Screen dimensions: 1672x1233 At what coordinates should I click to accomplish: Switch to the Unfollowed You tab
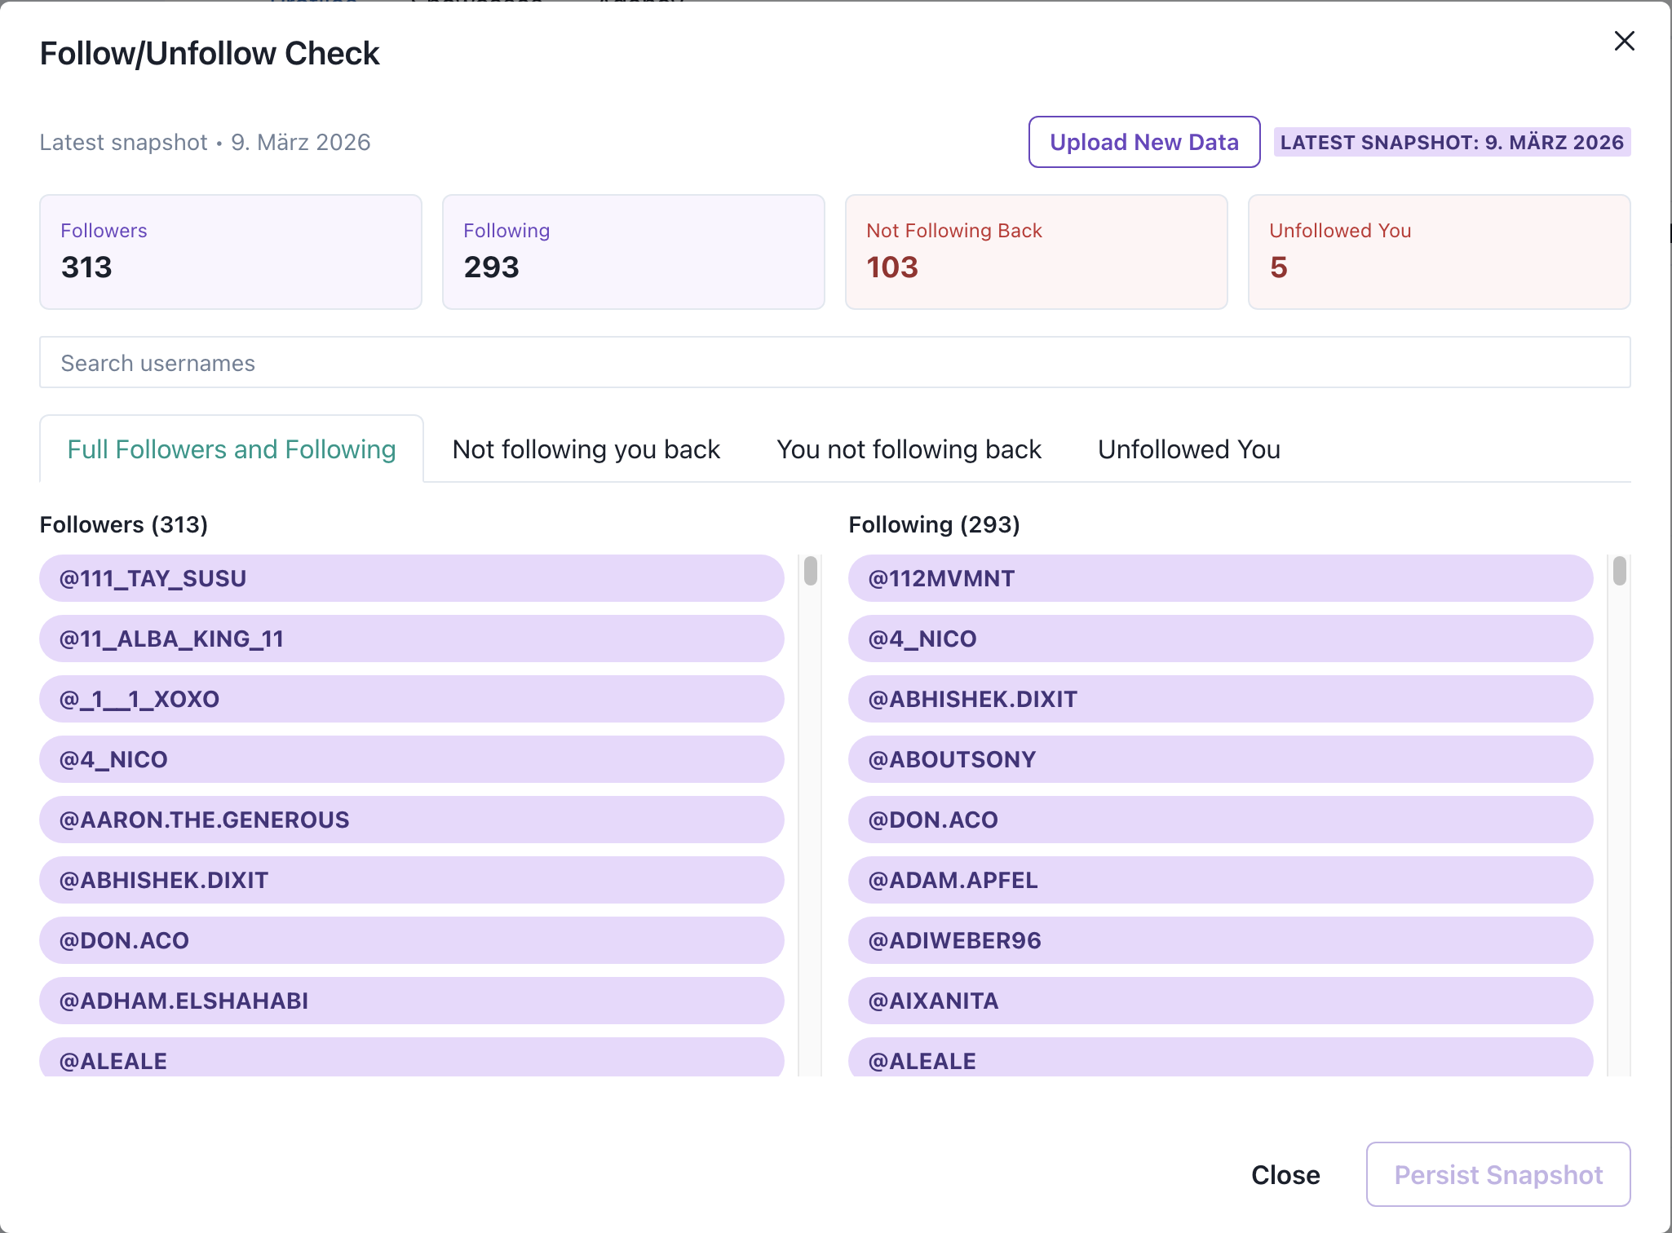(x=1188, y=449)
